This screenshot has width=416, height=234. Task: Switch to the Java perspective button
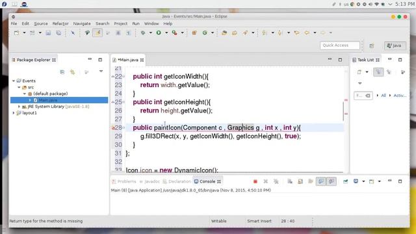pos(395,45)
